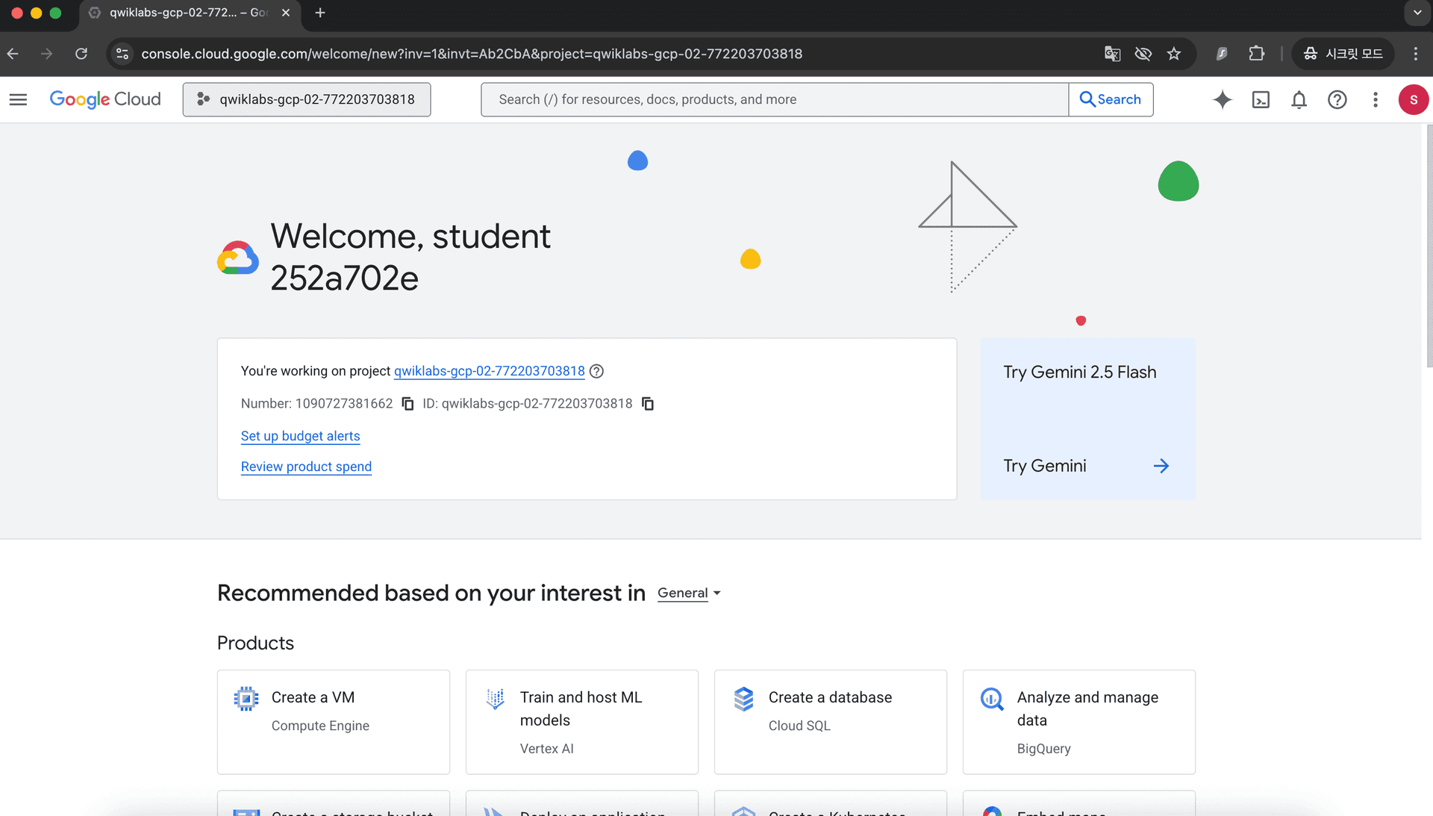Open Analyze and manage data card
This screenshot has width=1433, height=816.
point(1079,722)
